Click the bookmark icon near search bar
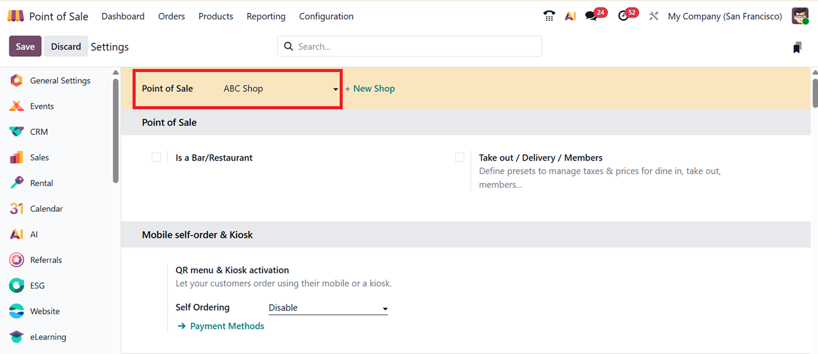 (797, 48)
